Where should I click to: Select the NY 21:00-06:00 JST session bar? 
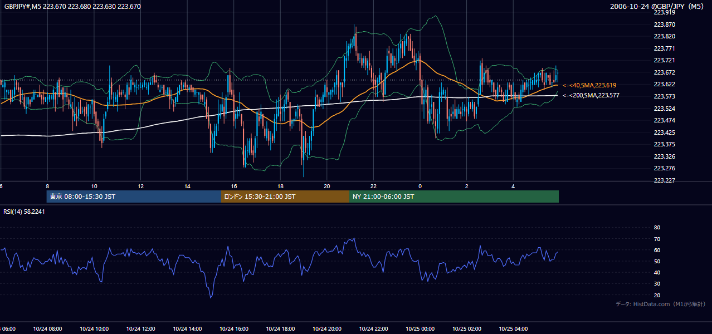[454, 197]
